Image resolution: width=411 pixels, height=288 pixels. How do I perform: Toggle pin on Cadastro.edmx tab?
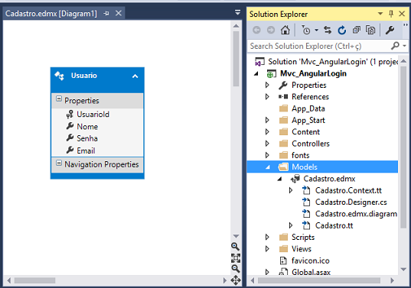(106, 13)
